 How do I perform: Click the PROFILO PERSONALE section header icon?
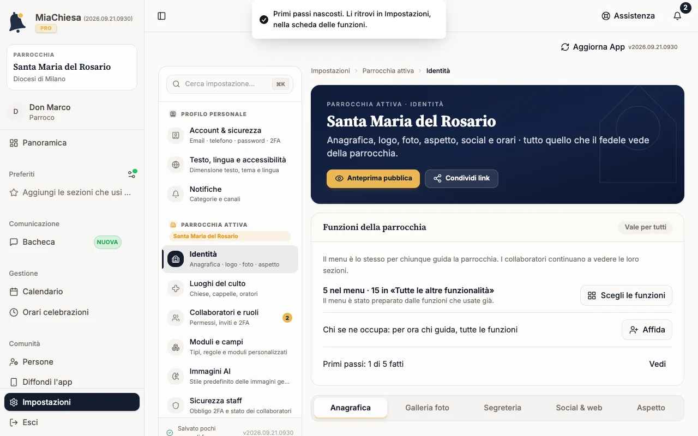pos(173,114)
